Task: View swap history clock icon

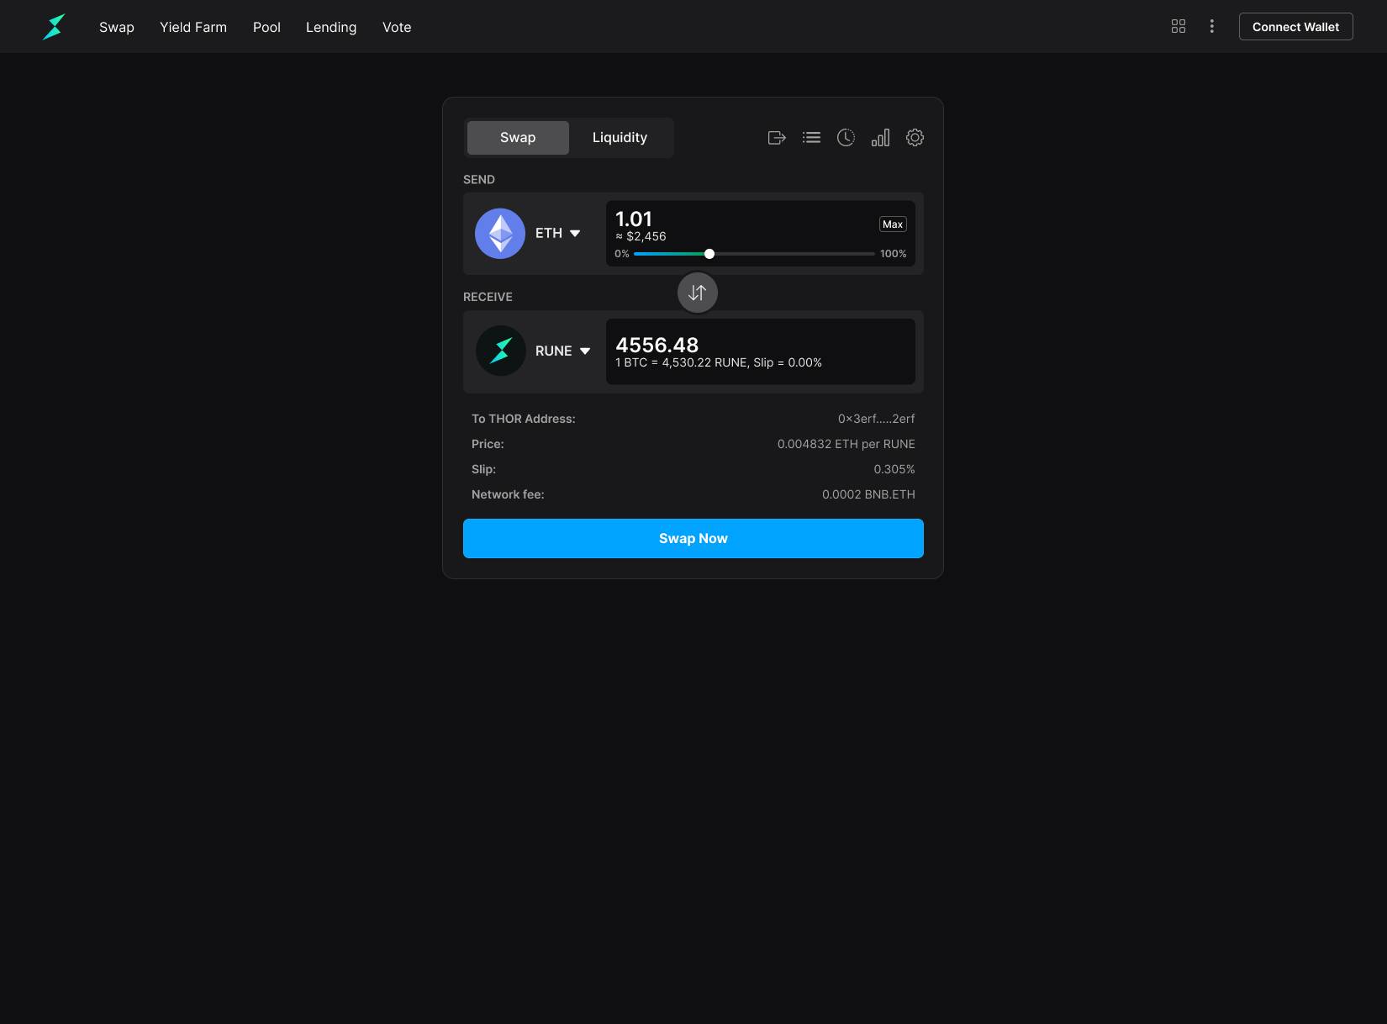Action: pyautogui.click(x=846, y=138)
